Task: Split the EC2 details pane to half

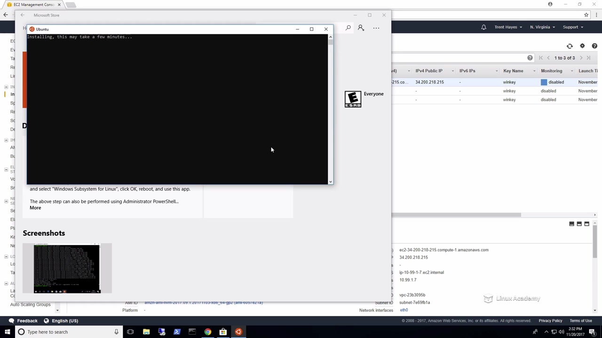Action: point(579,224)
